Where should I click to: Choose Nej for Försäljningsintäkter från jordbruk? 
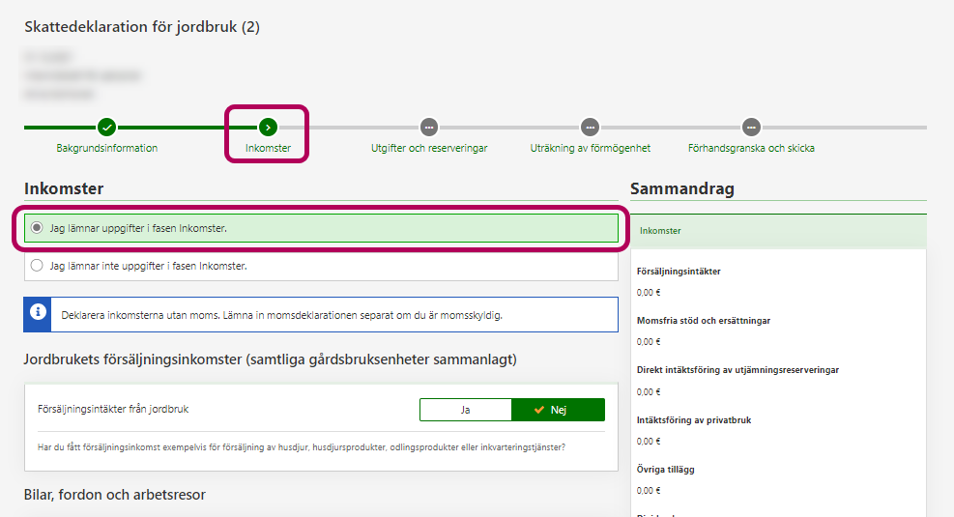click(x=558, y=410)
